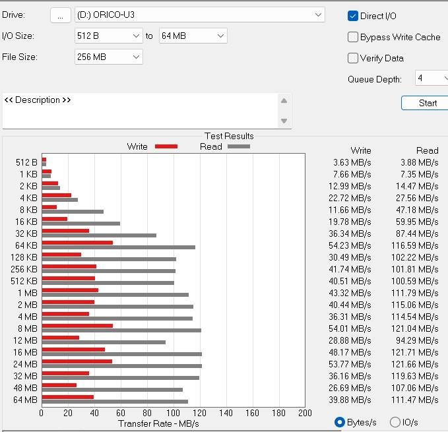Select the Bytes/s radio button
Image resolution: width=448 pixels, height=432 pixels.
tap(340, 422)
